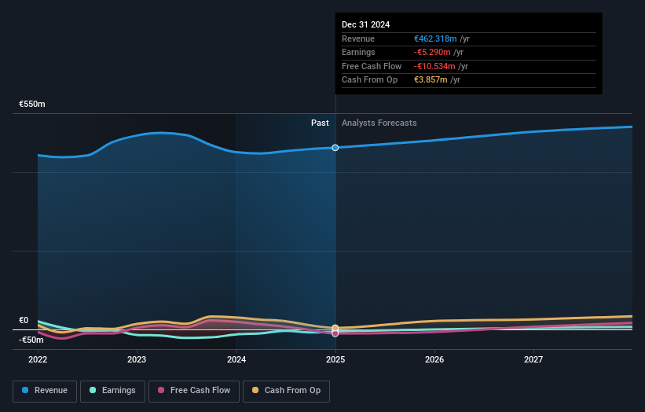Click the €0 y-axis label

click(x=24, y=320)
